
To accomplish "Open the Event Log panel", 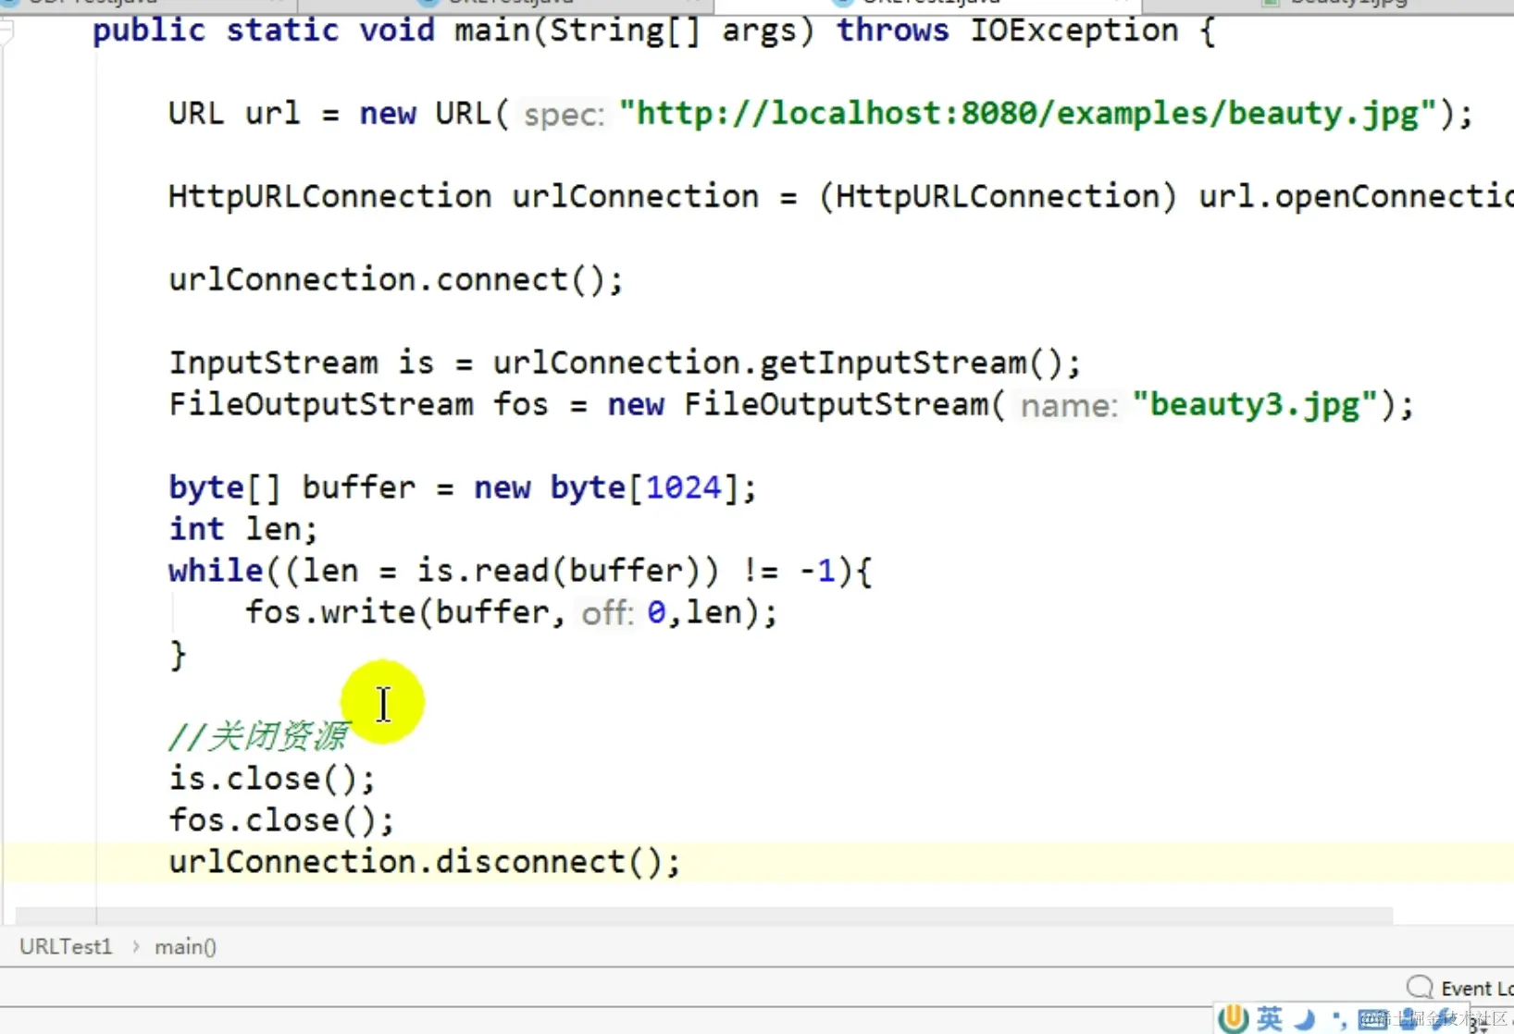I will tap(1460, 988).
